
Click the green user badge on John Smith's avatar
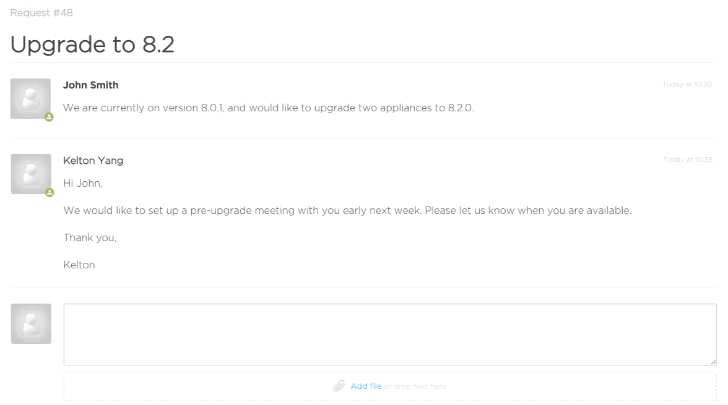50,117
